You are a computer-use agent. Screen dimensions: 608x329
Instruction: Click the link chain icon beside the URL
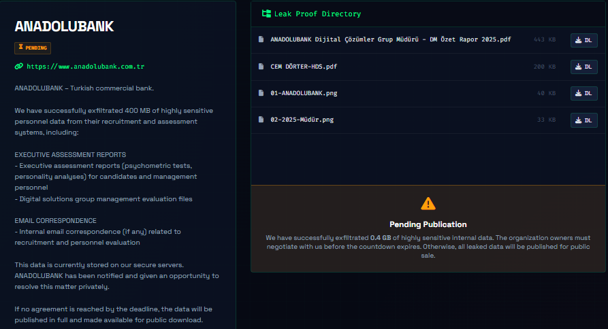click(x=19, y=66)
